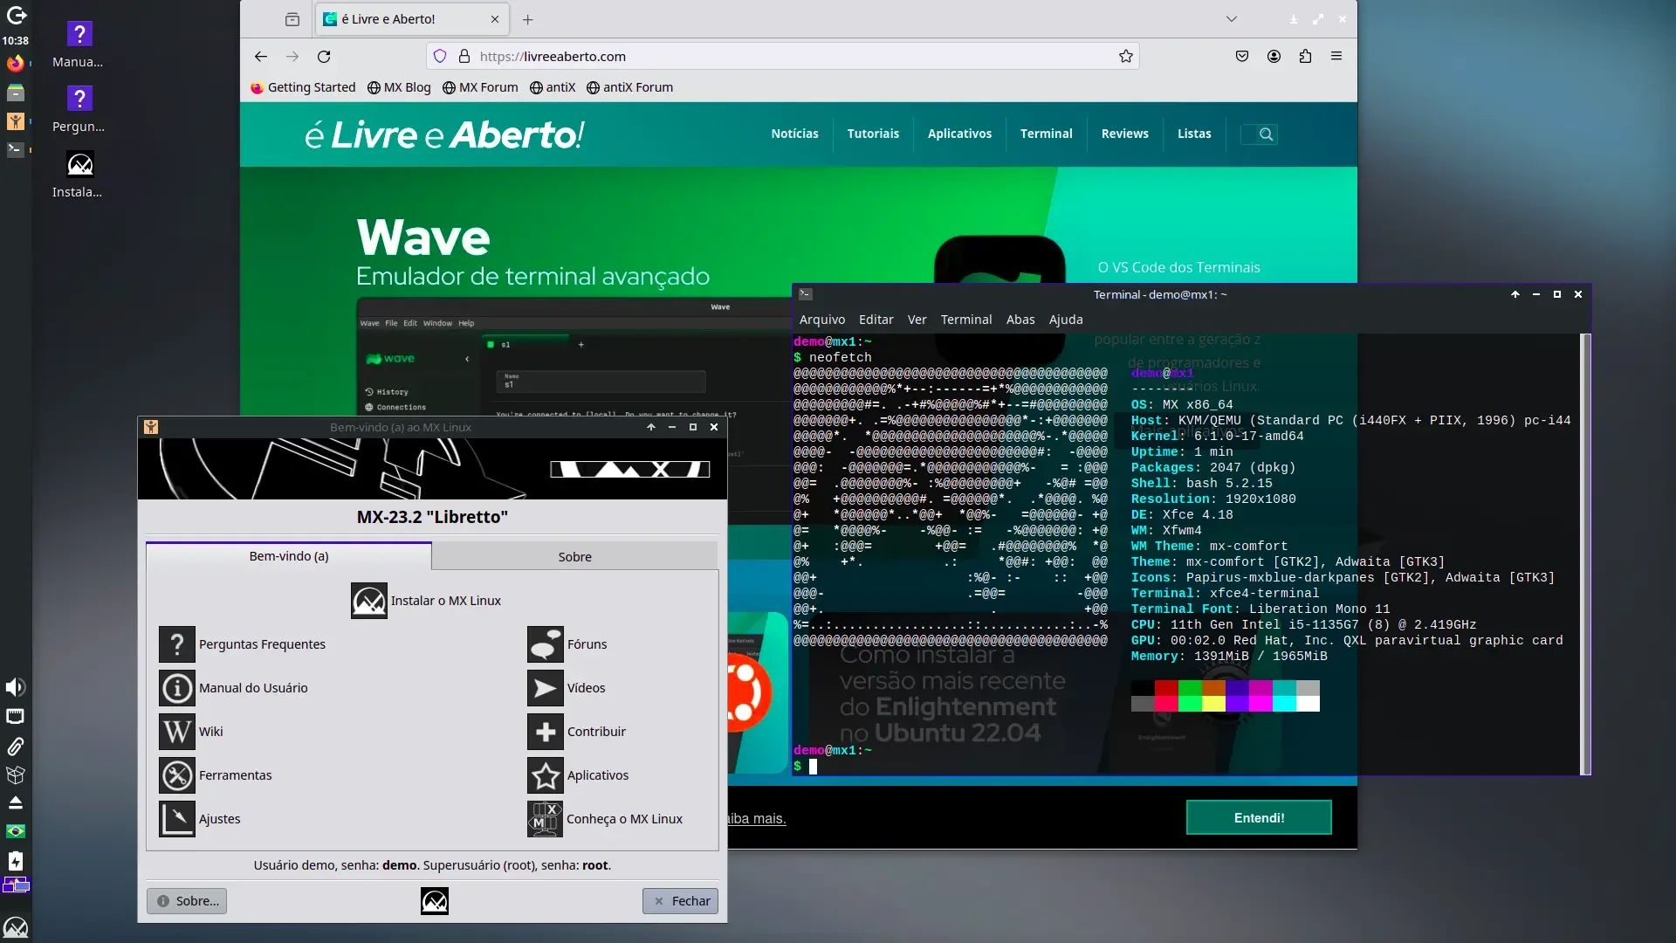1676x943 pixels.
Task: Click Firefox reload page icon
Action: [324, 56]
